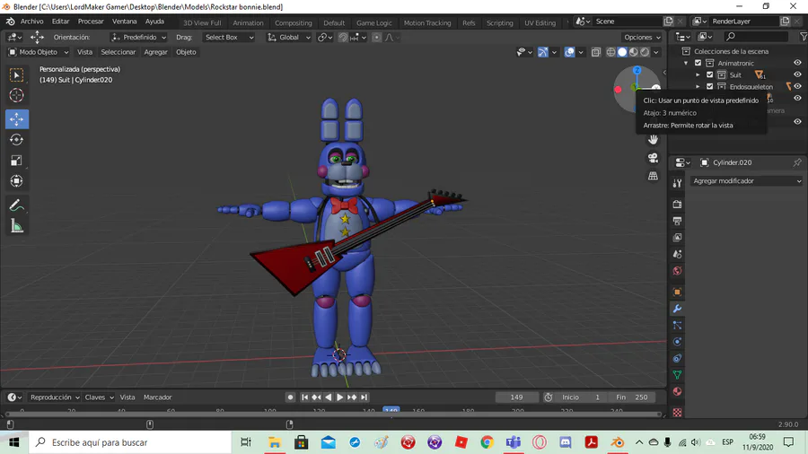Expand the Endosqueleton collection
Viewport: 808px width, 454px height.
click(698, 86)
